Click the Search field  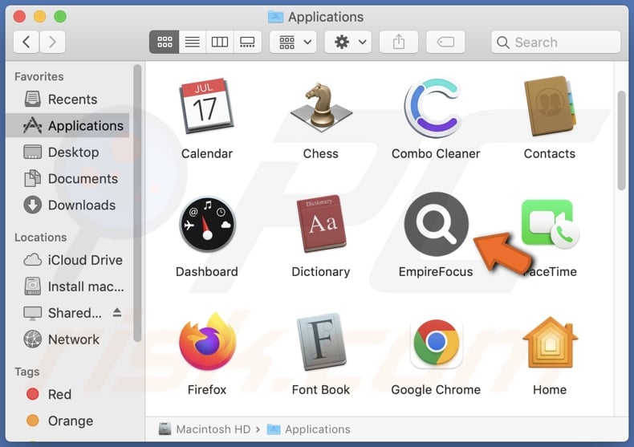555,43
